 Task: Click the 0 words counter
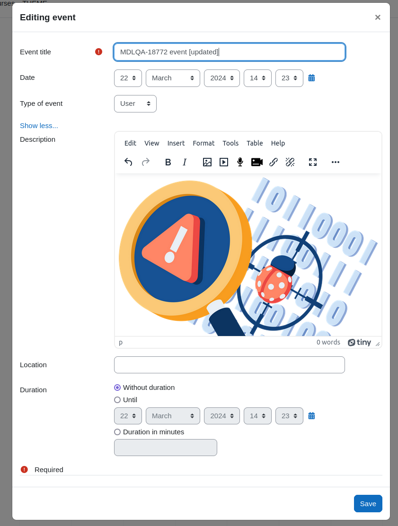[328, 342]
